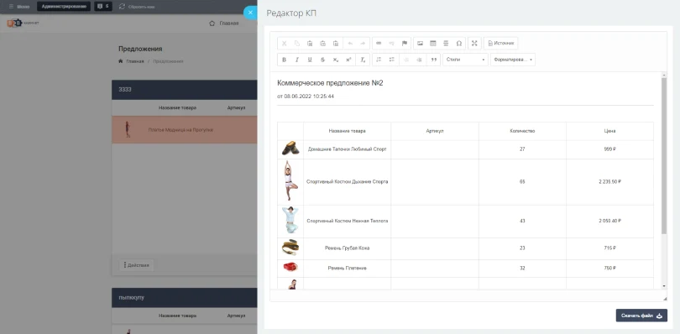Insert a block quote
This screenshot has height=334, width=680.
pyautogui.click(x=433, y=60)
